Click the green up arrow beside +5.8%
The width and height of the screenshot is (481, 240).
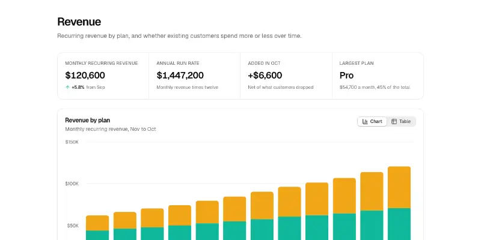(x=67, y=87)
